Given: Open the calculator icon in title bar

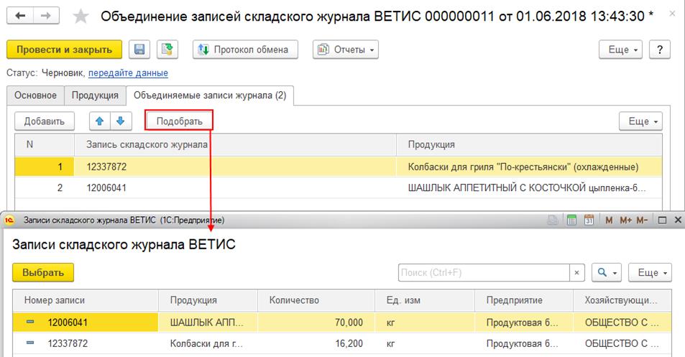Looking at the screenshot, I should (x=572, y=220).
